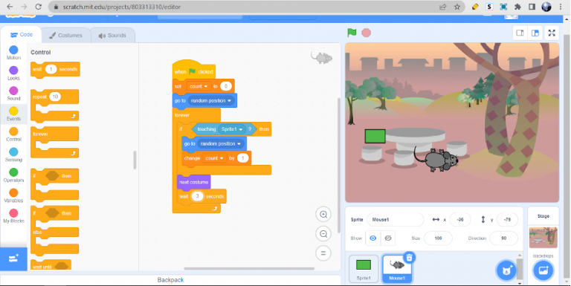The image size is (571, 286).
Task: Switch to the Costumes tab
Action: tap(66, 36)
